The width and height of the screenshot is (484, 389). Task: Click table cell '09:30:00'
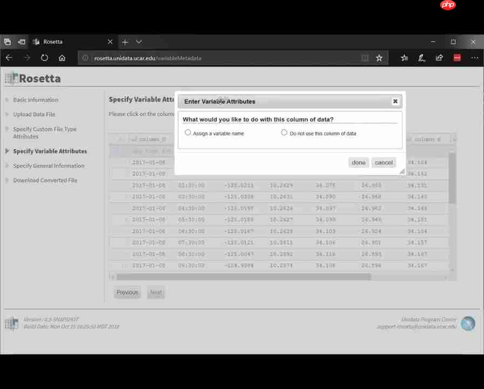191,265
